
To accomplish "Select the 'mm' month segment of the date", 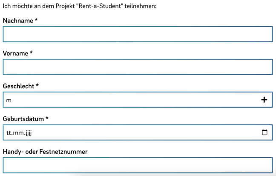I will (x=17, y=133).
